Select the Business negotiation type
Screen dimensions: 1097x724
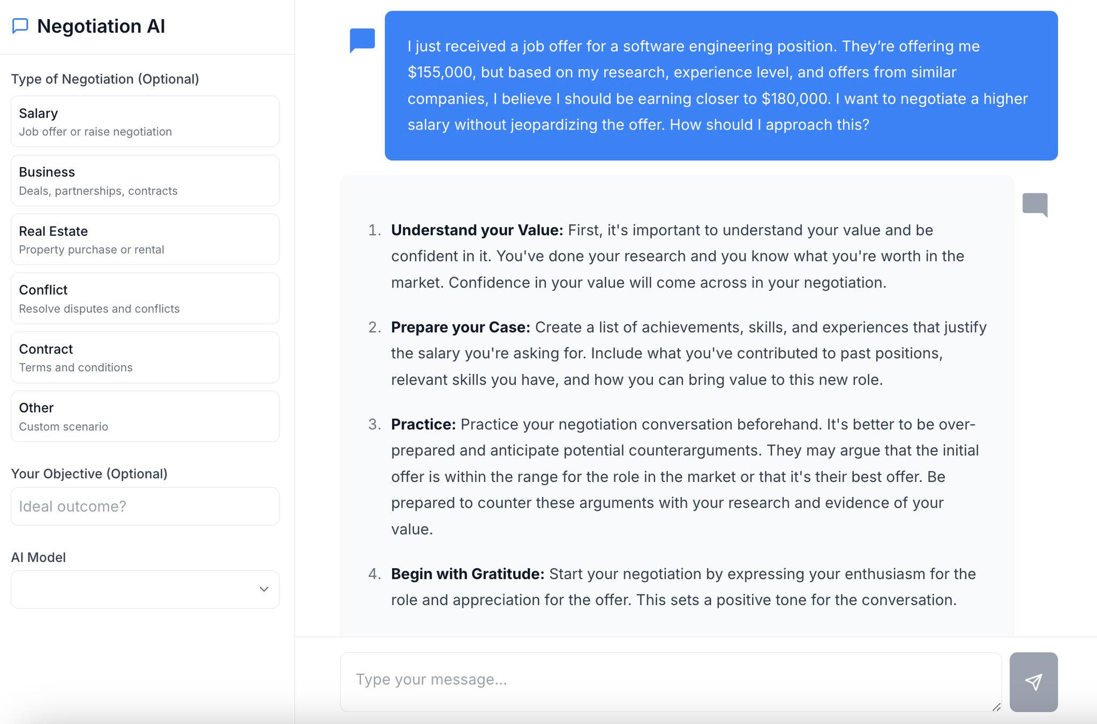point(145,180)
